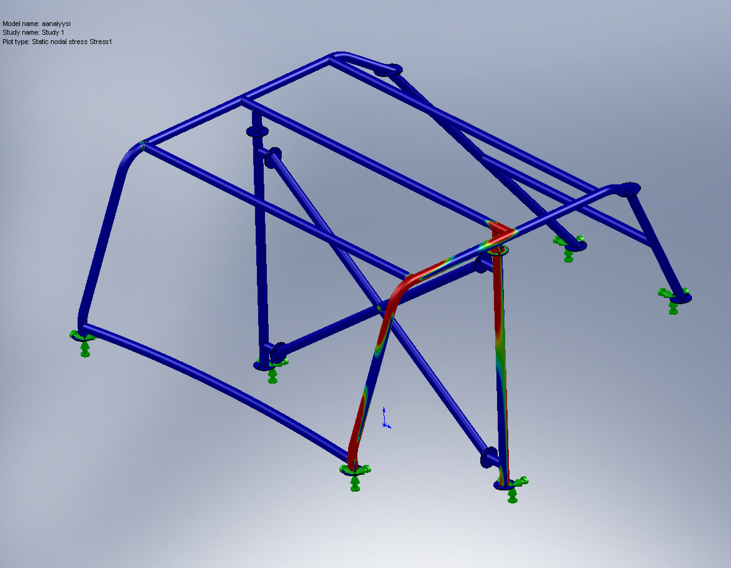Select green fixture under rear-left vertical post
The height and width of the screenshot is (568, 731).
272,371
